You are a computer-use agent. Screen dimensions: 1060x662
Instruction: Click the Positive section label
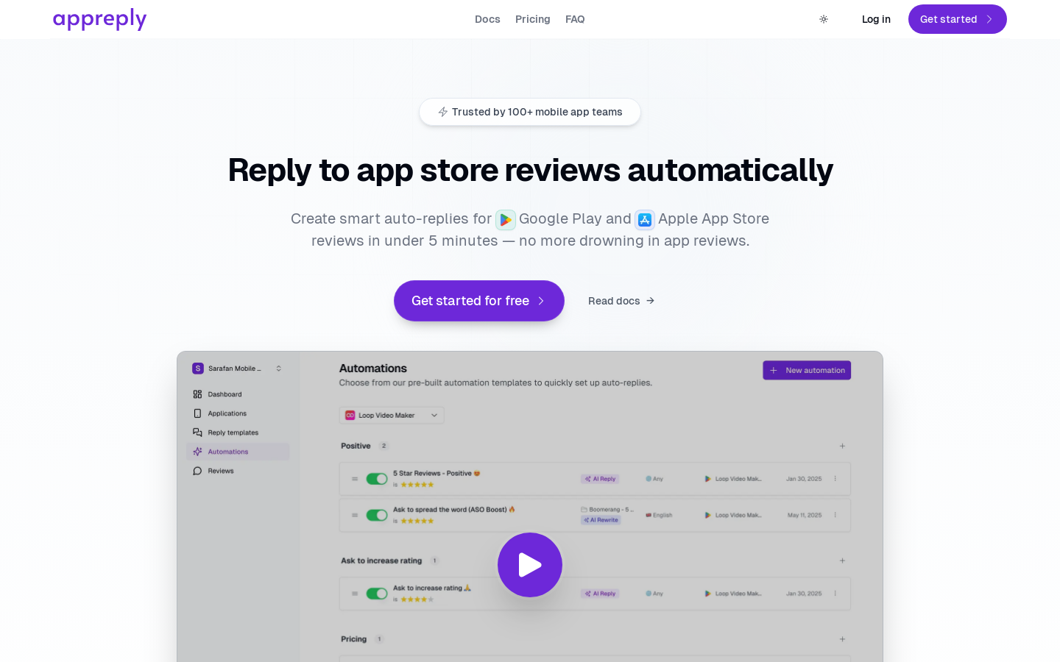click(356, 446)
